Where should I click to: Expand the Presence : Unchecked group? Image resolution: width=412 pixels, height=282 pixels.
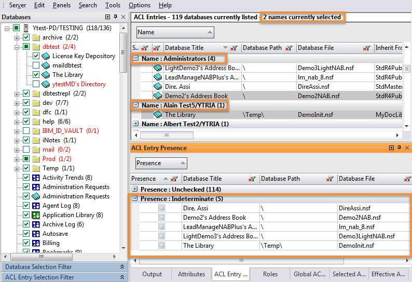pos(135,190)
